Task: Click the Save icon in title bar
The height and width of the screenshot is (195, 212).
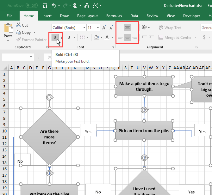Action: click(x=45, y=6)
